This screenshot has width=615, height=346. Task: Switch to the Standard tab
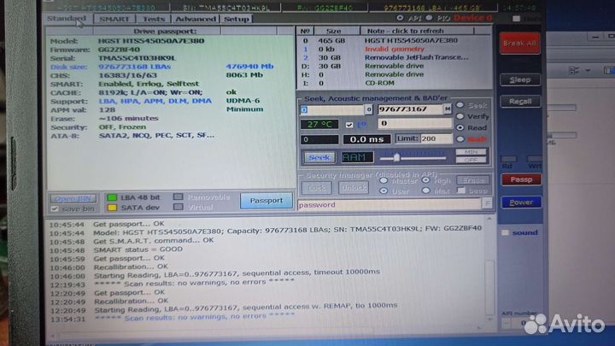[x=67, y=19]
